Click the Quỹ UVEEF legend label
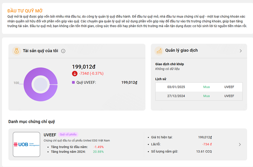Screen dimensions: 253x167 click(x=86, y=82)
